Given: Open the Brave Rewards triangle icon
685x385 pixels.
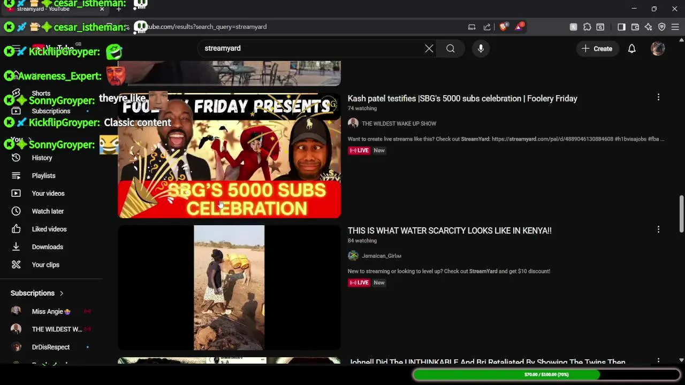Looking at the screenshot, I should pyautogui.click(x=519, y=27).
